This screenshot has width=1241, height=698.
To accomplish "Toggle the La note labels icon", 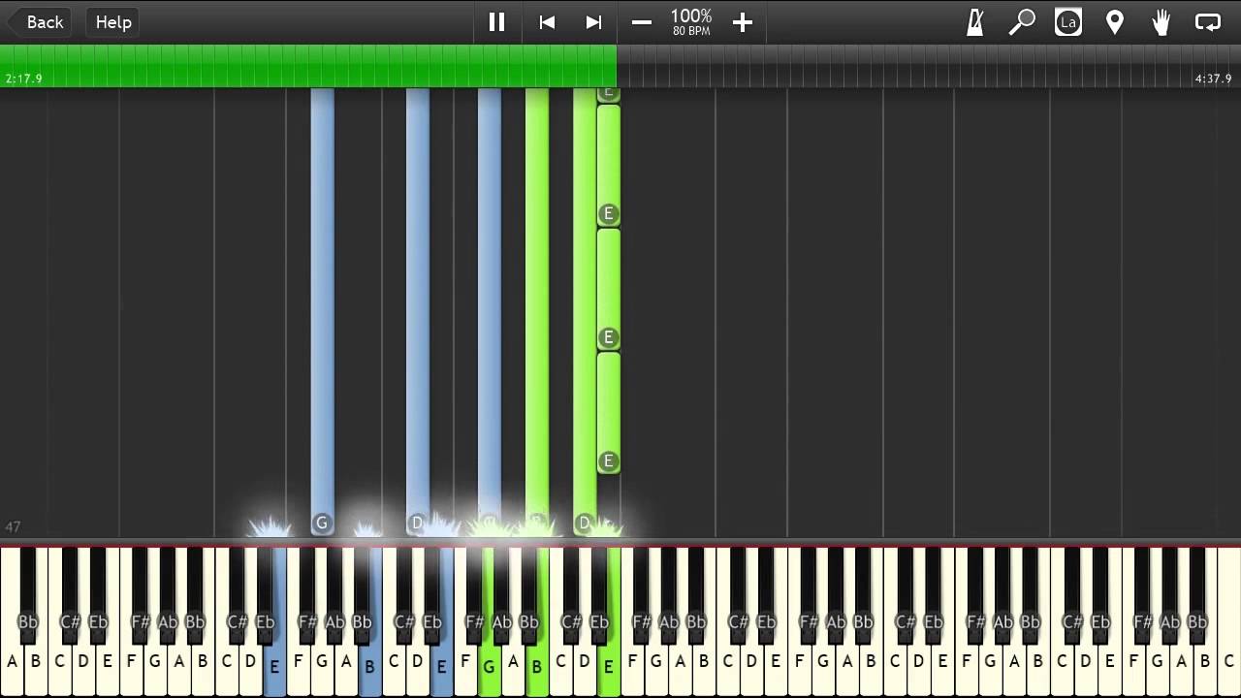I will 1068,22.
